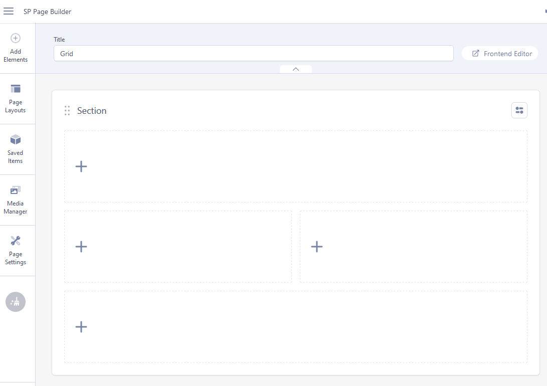Add an element to the right half column

[317, 247]
